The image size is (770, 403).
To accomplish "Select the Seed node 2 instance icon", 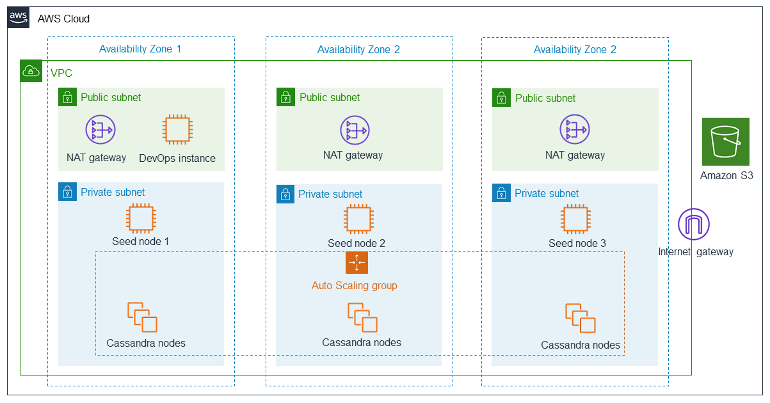I will pos(358,219).
